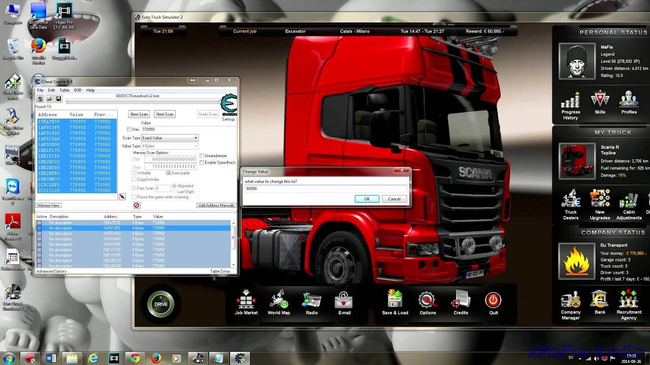The image size is (650, 365).
Task: Click the address list vertical scrollbar
Action: point(234,243)
